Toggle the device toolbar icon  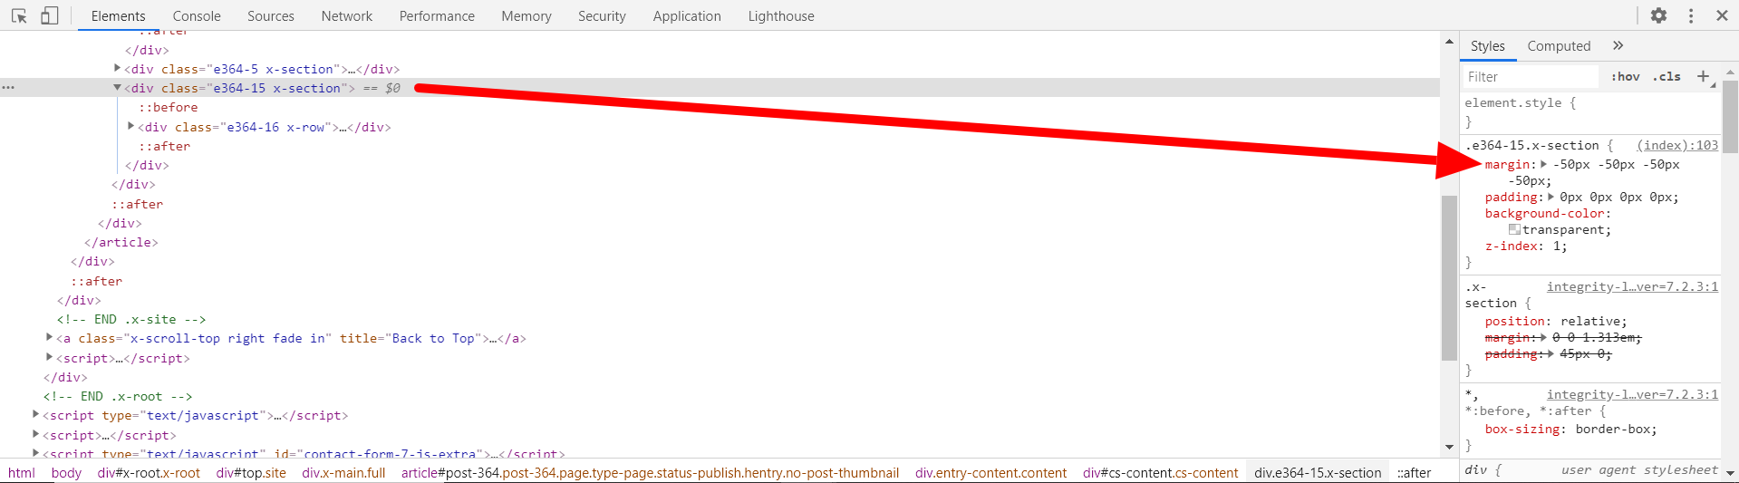(49, 15)
